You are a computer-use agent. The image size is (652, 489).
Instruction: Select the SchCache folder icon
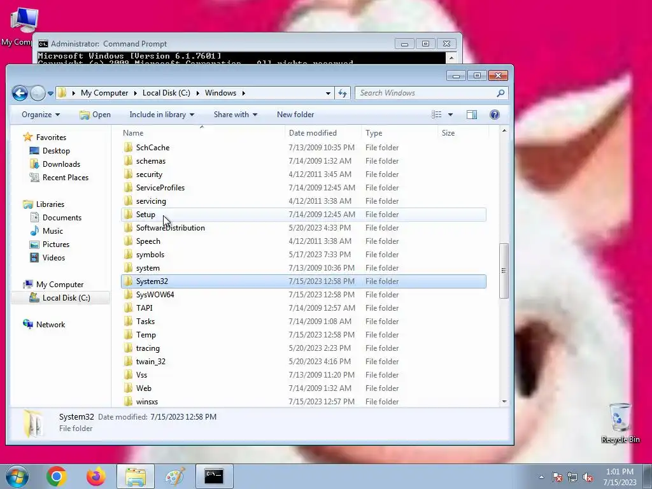click(129, 147)
